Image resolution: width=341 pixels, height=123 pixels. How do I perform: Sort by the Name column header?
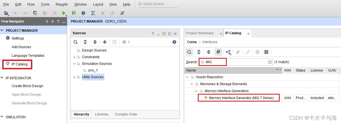pyautogui.click(x=233, y=70)
